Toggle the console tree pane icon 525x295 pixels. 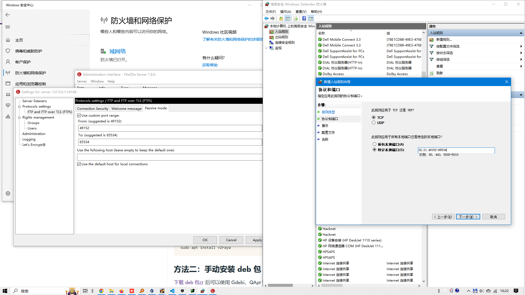coord(288,18)
